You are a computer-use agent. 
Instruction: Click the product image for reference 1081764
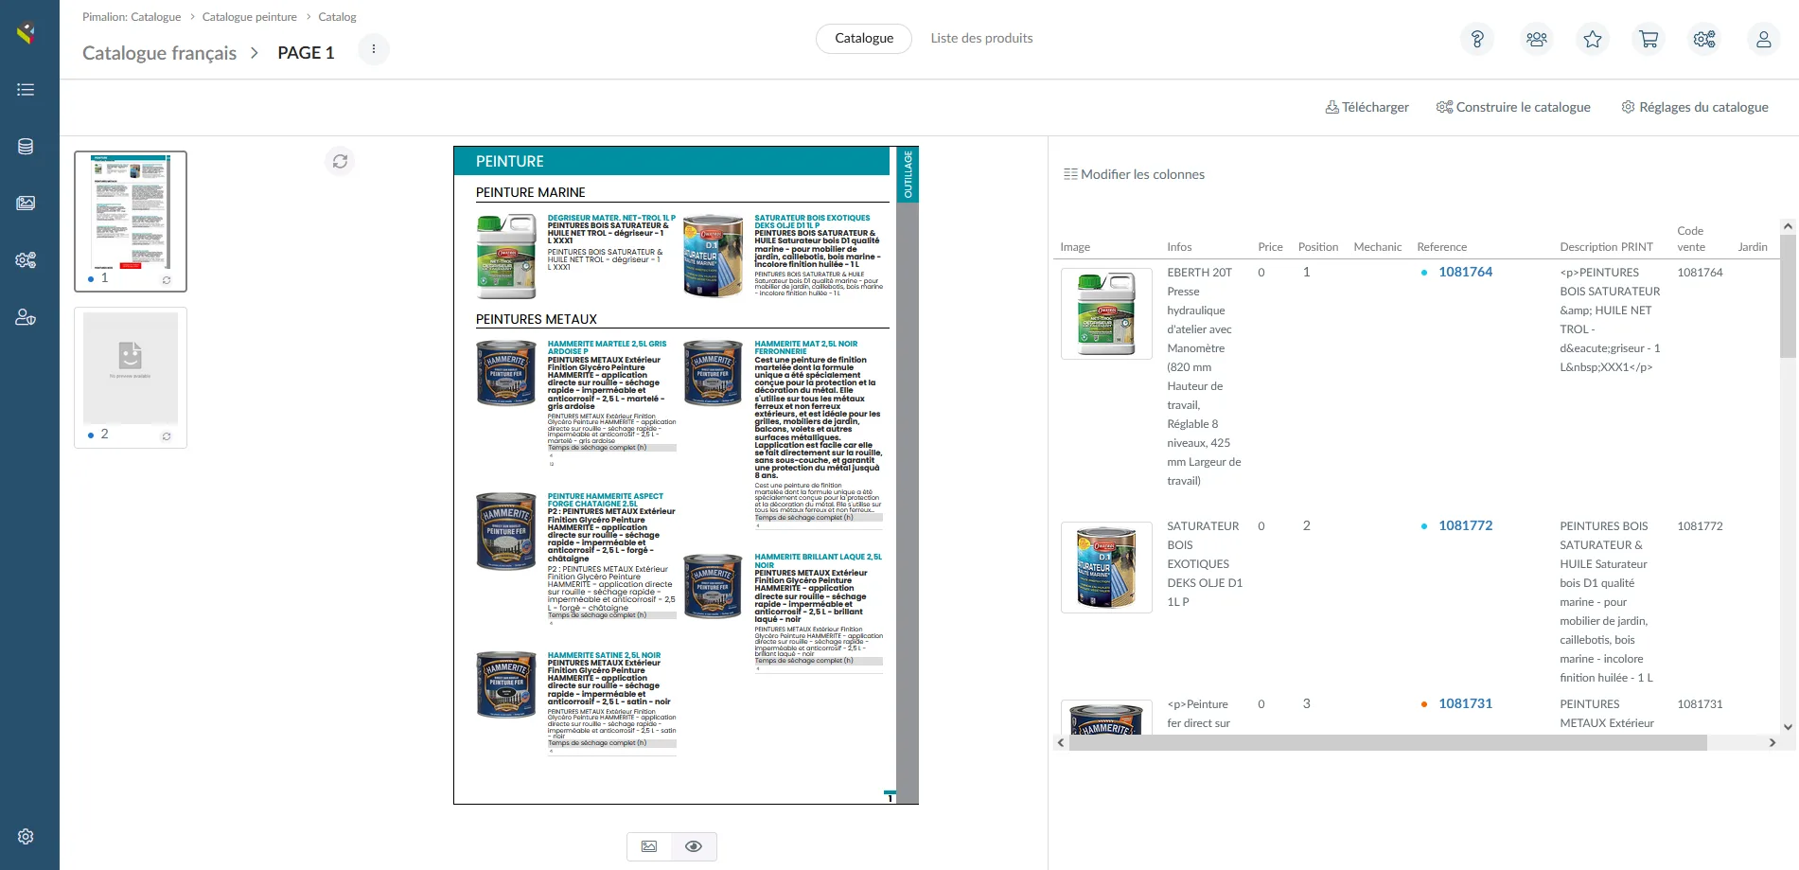[x=1106, y=314]
